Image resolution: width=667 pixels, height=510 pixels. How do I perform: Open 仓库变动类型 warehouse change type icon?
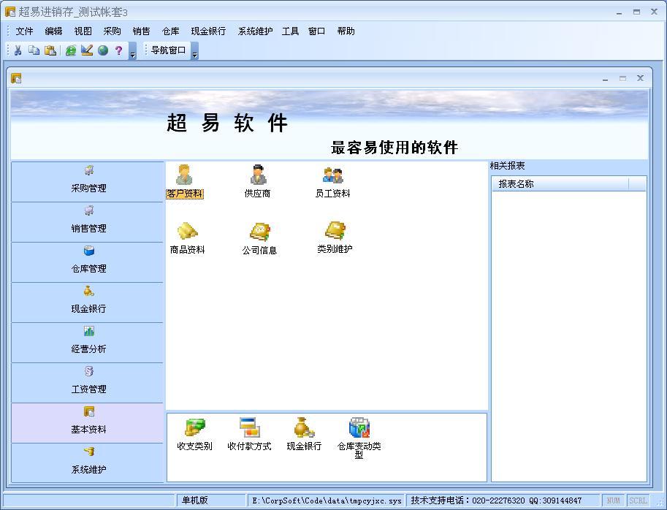359,438
